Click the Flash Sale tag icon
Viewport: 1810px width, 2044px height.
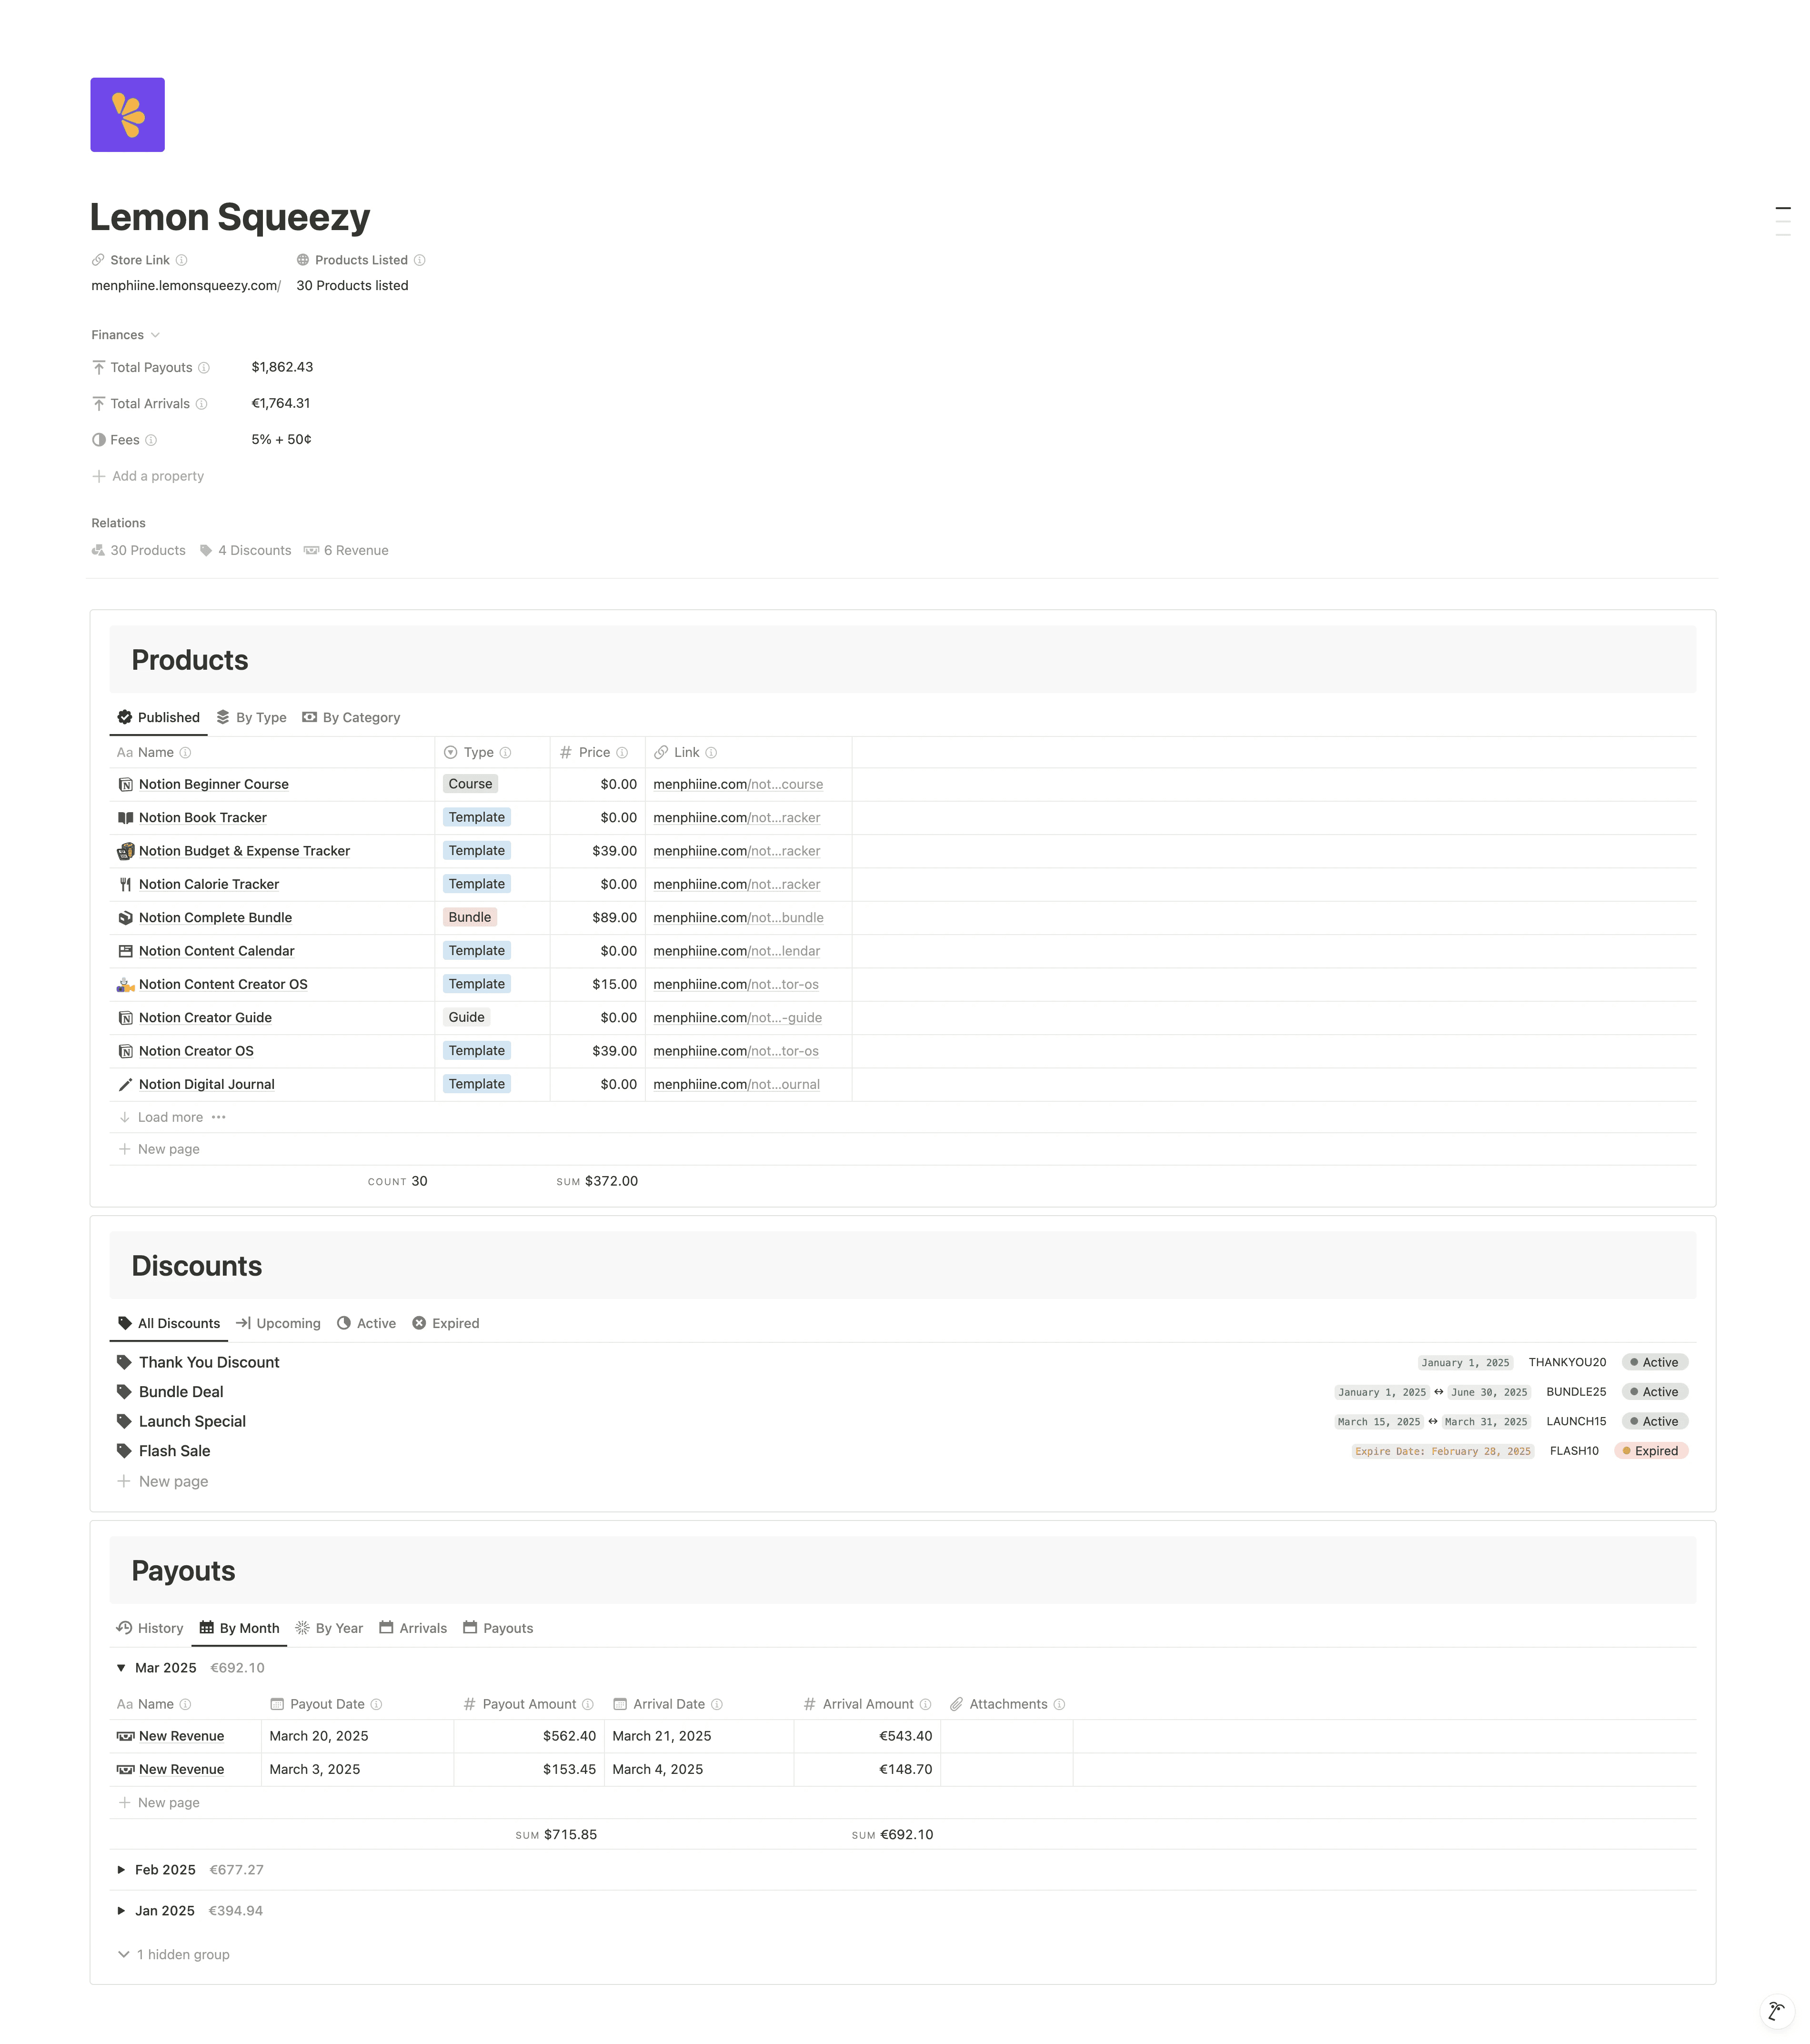125,1450
